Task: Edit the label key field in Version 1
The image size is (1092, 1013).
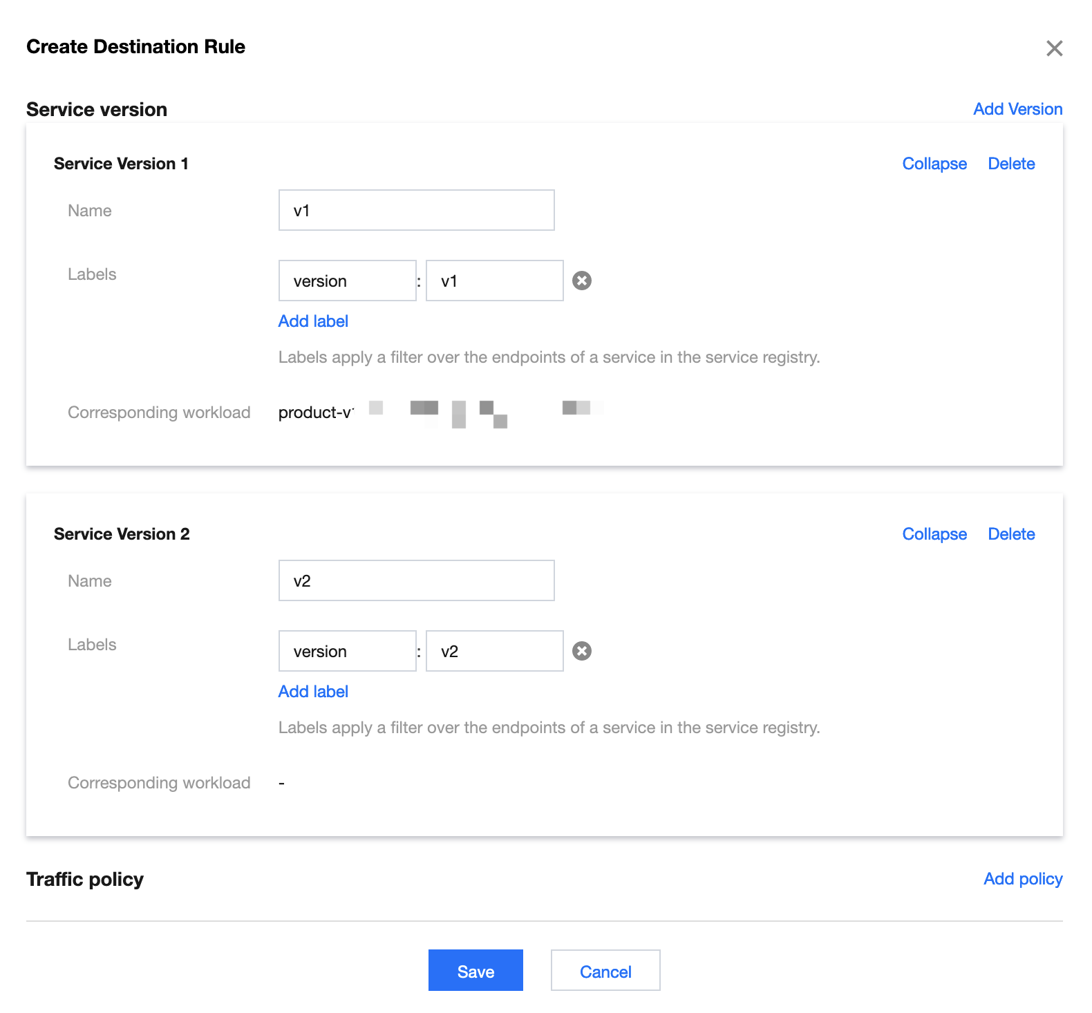Action: coord(347,281)
